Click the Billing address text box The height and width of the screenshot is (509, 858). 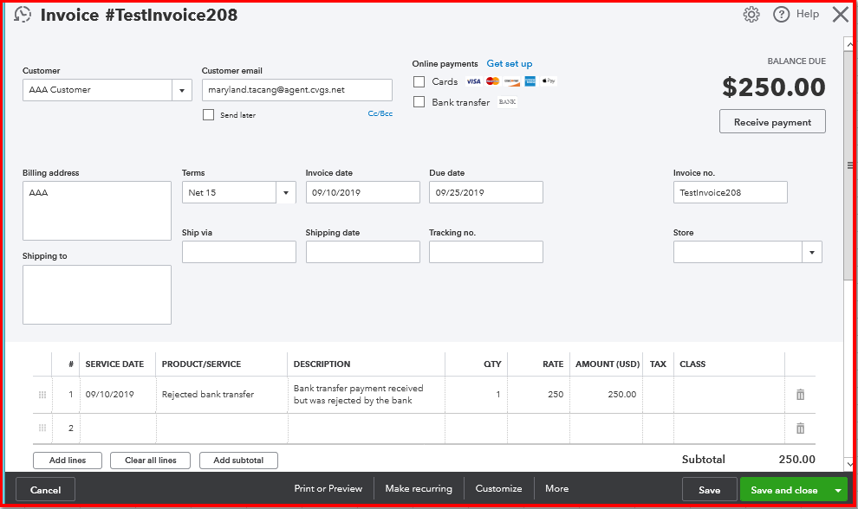(97, 211)
